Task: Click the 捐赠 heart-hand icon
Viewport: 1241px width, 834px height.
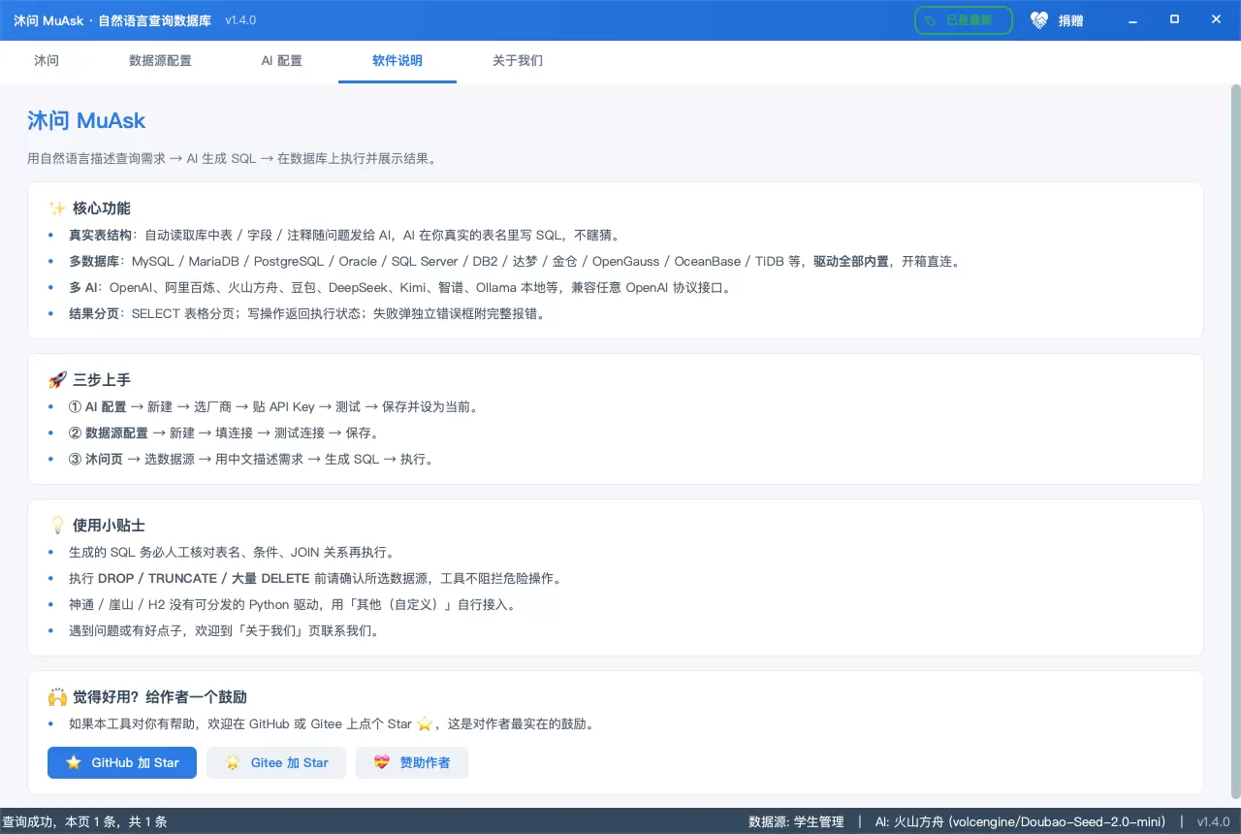Action: point(1039,20)
